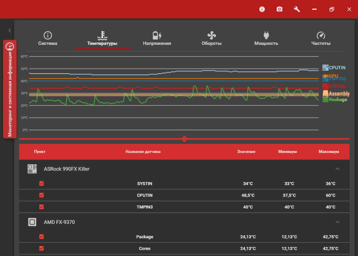Toggle the CPUTIN sensor checkbox
The image size is (358, 256).
[42, 195]
